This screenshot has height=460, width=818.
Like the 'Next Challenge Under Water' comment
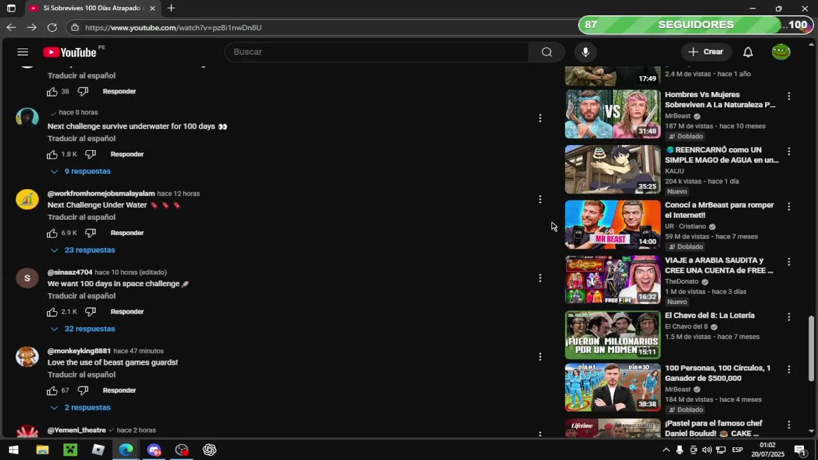[52, 233]
